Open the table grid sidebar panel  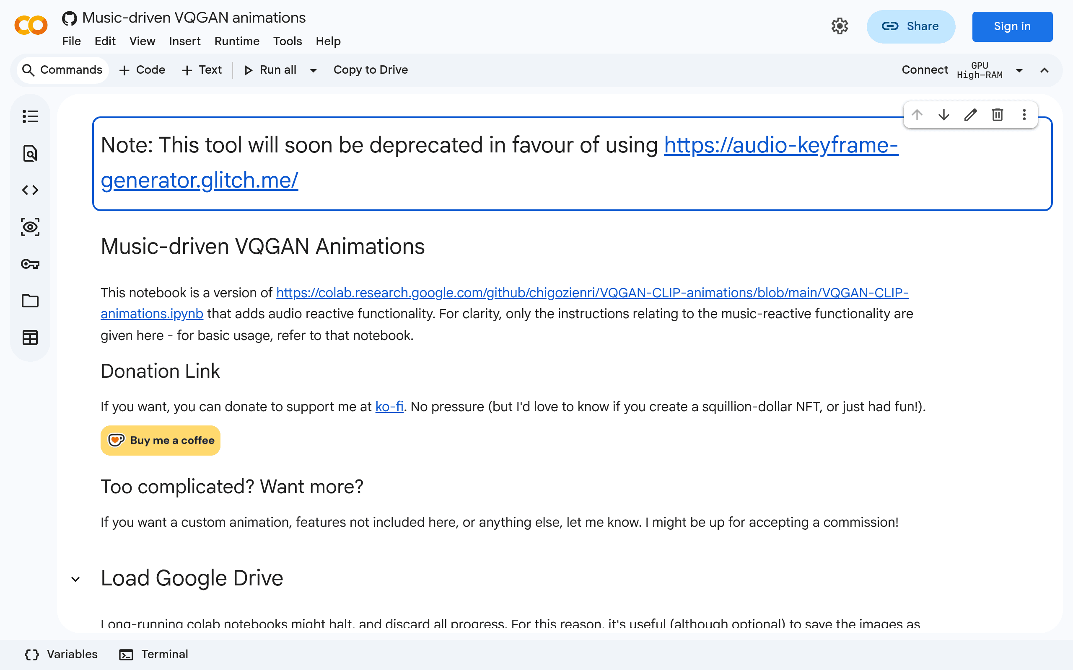click(30, 338)
